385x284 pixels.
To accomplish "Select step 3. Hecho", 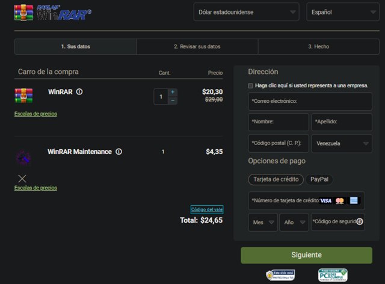I will click(x=319, y=46).
